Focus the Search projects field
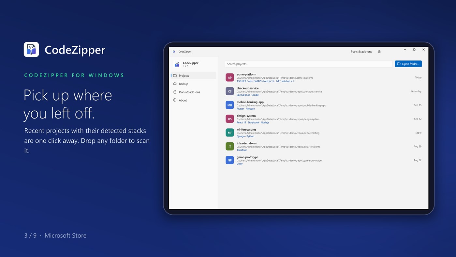The width and height of the screenshot is (456, 257). pos(309,64)
